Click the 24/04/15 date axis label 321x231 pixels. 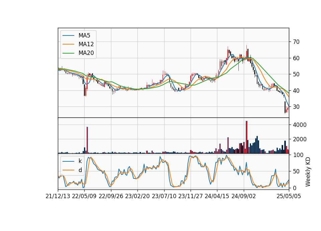coord(217,197)
